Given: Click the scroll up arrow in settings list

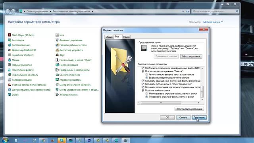Looking at the screenshot, I should coord(202,68).
